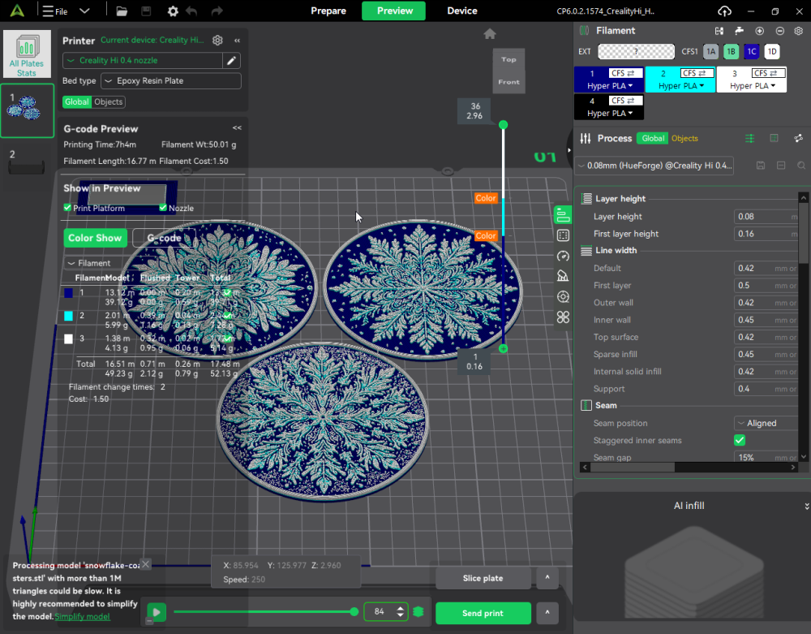811x634 pixels.
Task: Open the Bed type dropdown
Action: click(171, 80)
